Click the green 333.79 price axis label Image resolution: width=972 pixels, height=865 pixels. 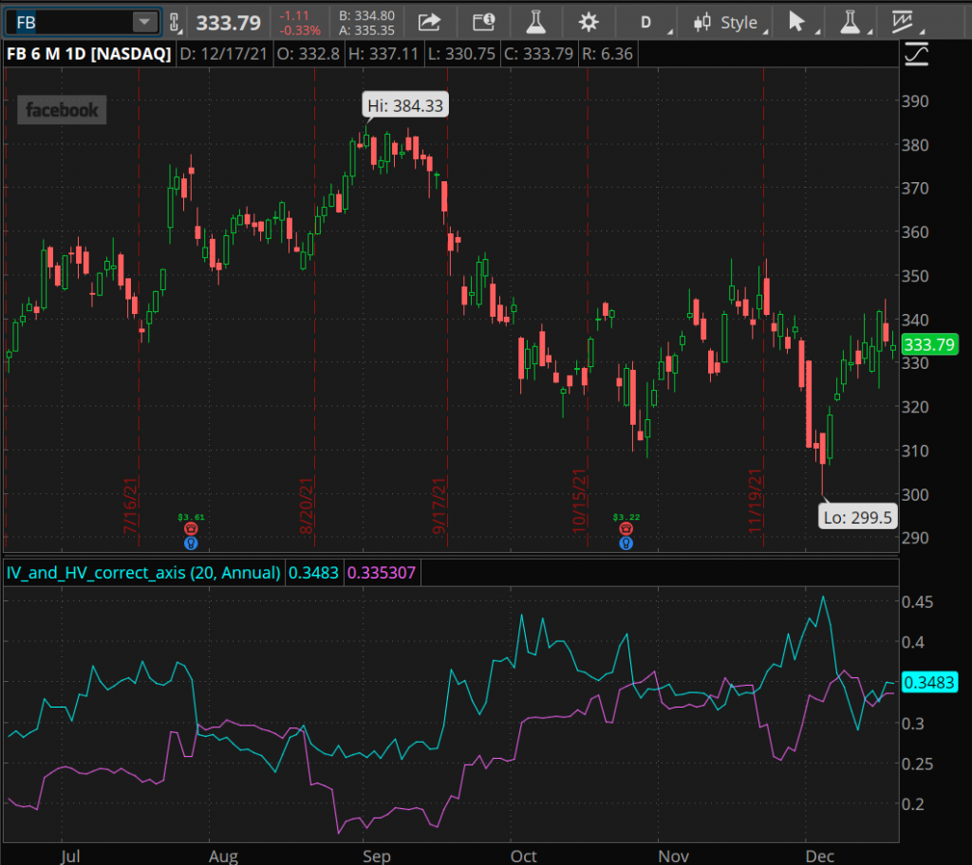[928, 344]
